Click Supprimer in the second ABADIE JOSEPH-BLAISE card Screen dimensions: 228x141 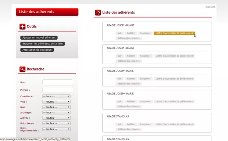(145, 56)
